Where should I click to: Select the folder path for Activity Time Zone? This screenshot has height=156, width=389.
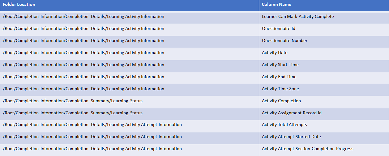[x=83, y=89]
